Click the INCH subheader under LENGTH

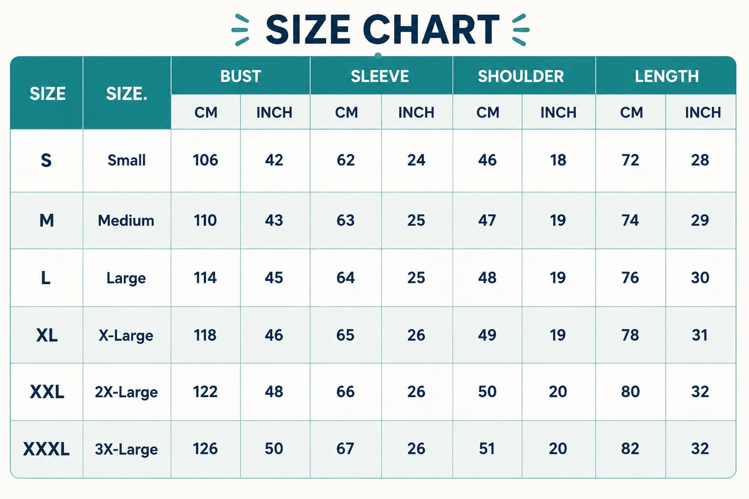(703, 113)
